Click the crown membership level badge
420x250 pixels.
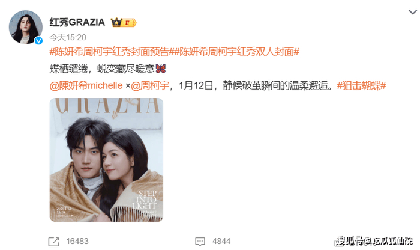[124, 22]
